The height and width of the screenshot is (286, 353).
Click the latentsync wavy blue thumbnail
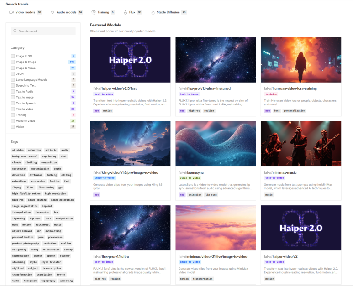pyautogui.click(x=216, y=144)
